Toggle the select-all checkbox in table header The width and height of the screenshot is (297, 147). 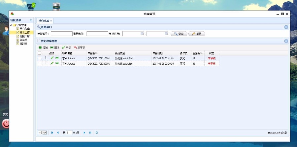point(40,53)
